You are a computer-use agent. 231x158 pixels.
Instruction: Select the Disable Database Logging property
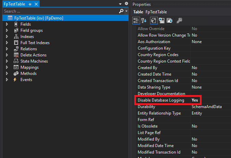[x=161, y=100]
